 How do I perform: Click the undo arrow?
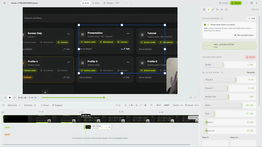tap(126, 3)
